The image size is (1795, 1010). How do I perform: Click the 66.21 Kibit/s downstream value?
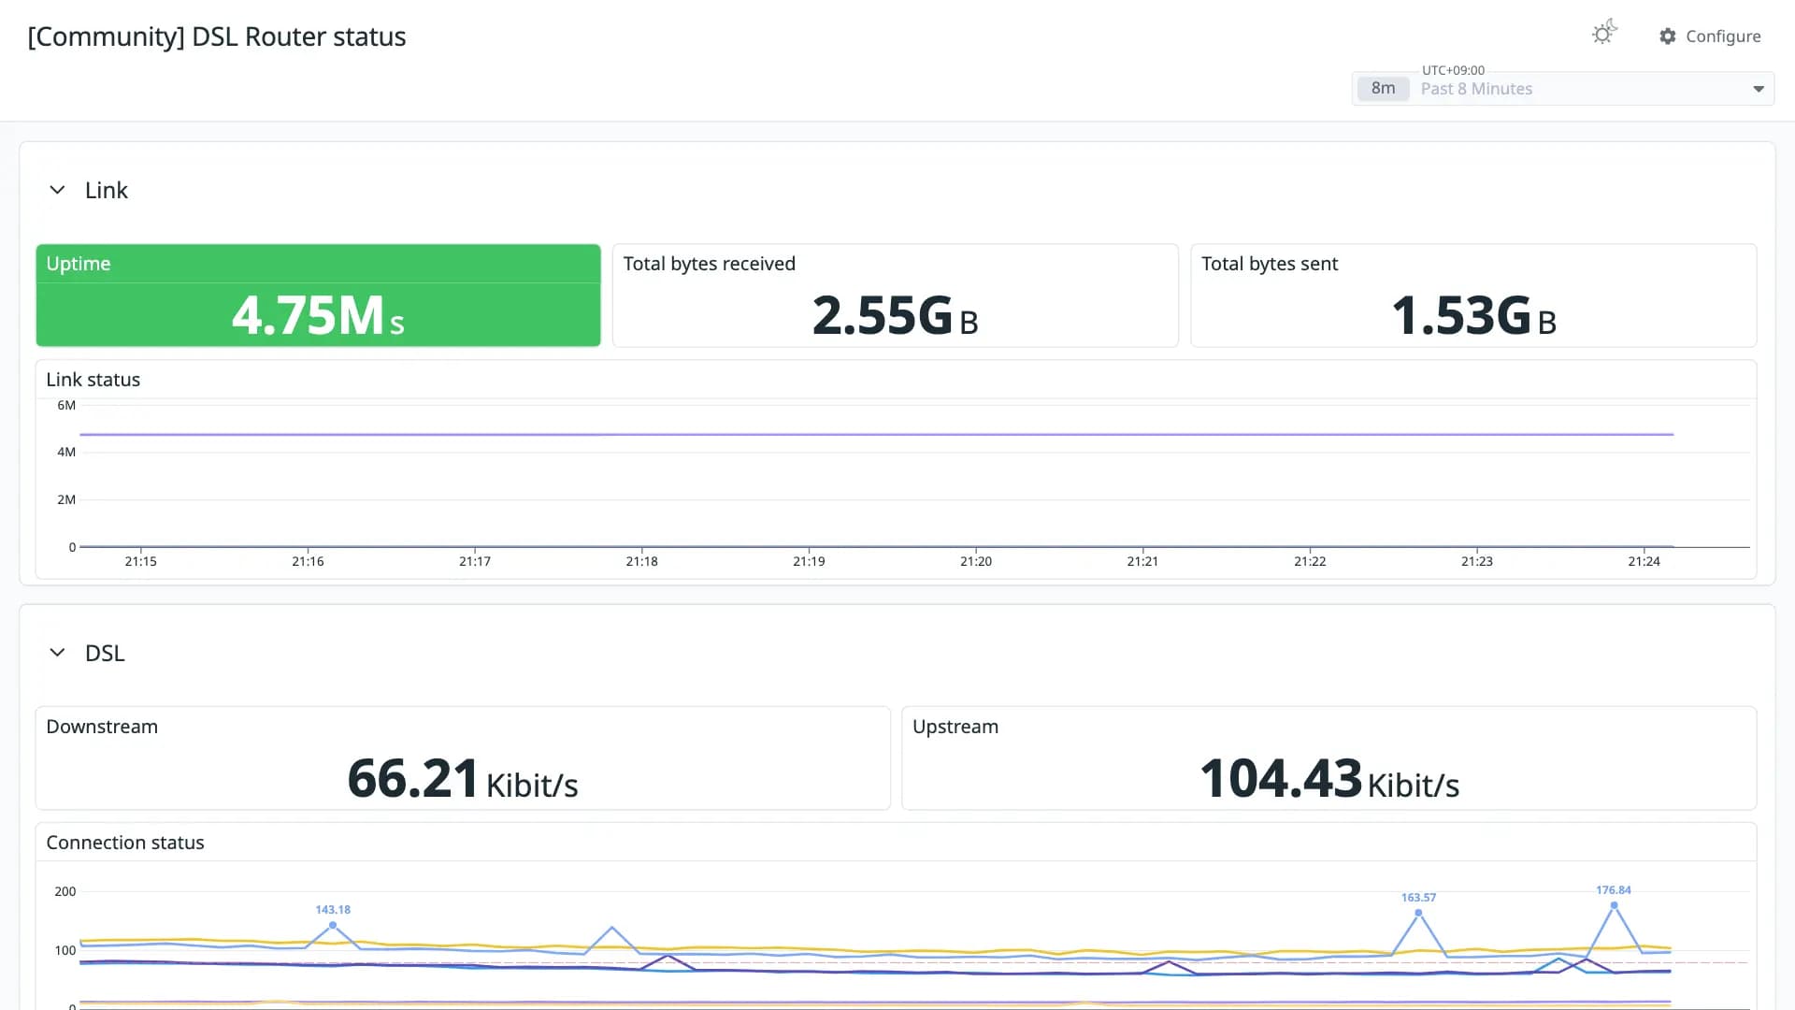(463, 779)
